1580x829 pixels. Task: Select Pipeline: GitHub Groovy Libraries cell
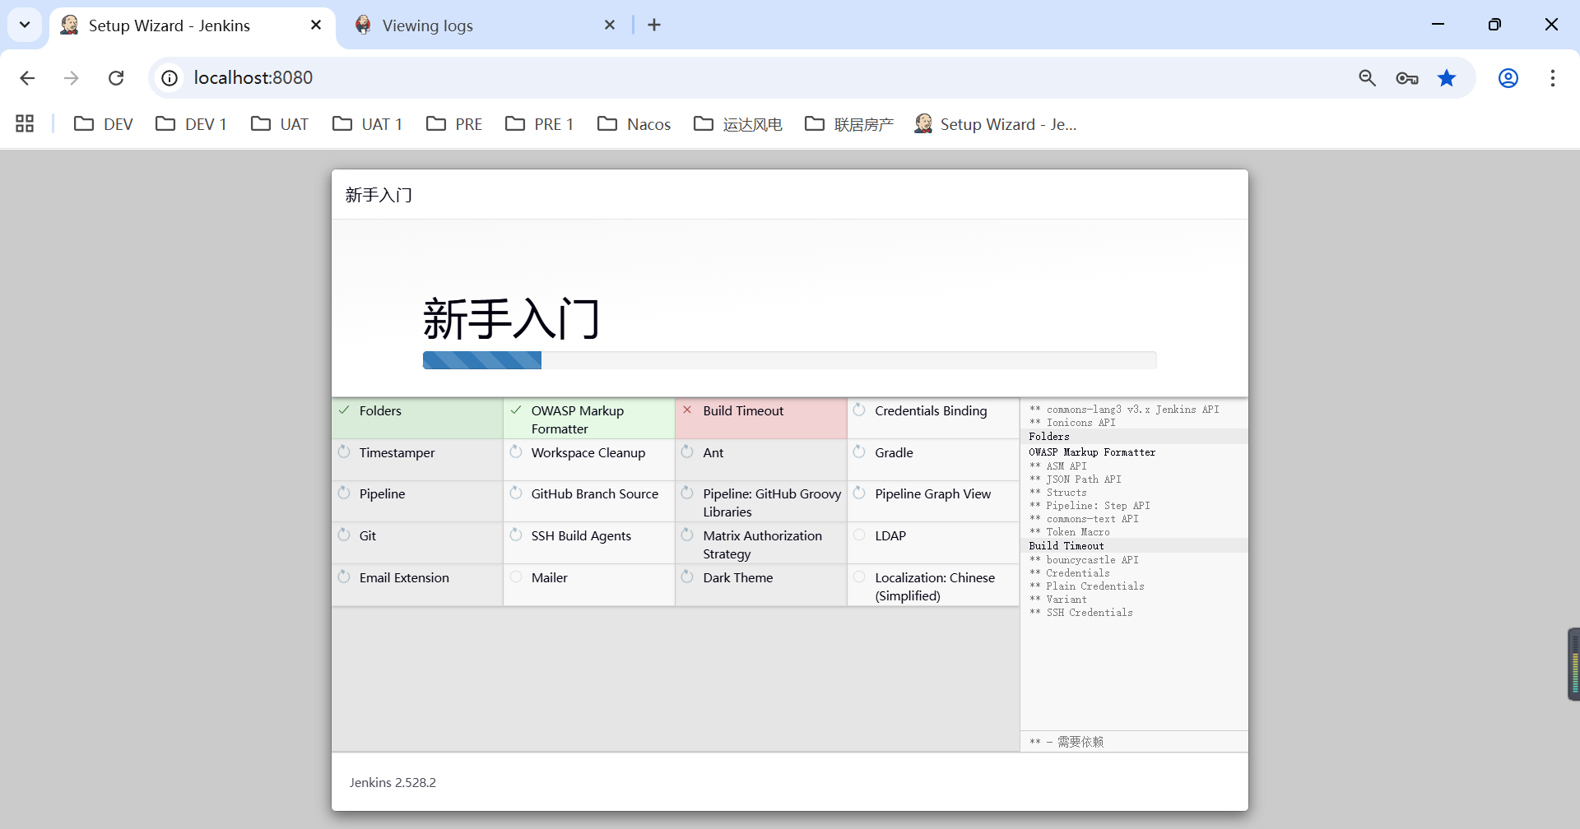(x=761, y=501)
